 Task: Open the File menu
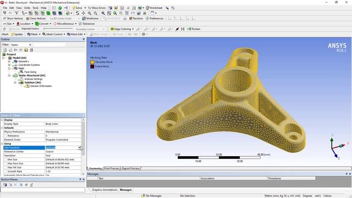(x=5, y=8)
